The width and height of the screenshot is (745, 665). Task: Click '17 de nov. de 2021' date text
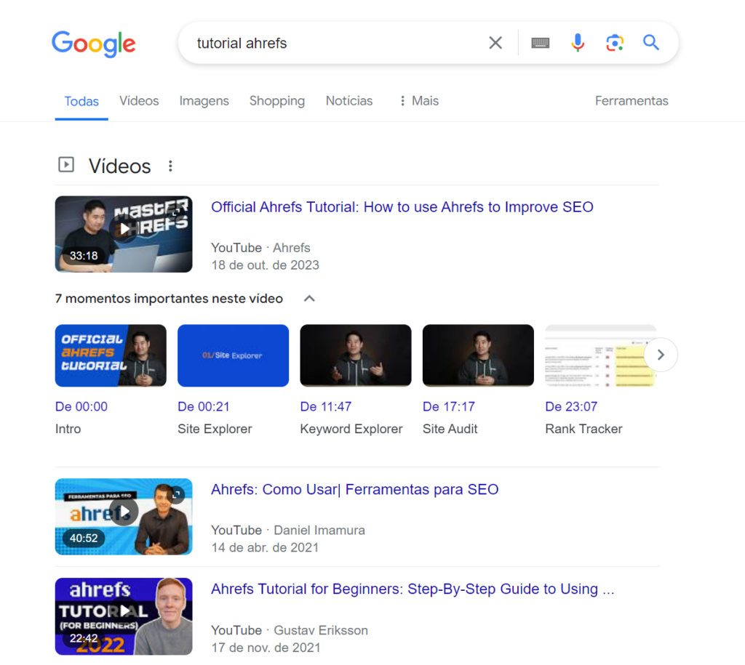[266, 648]
